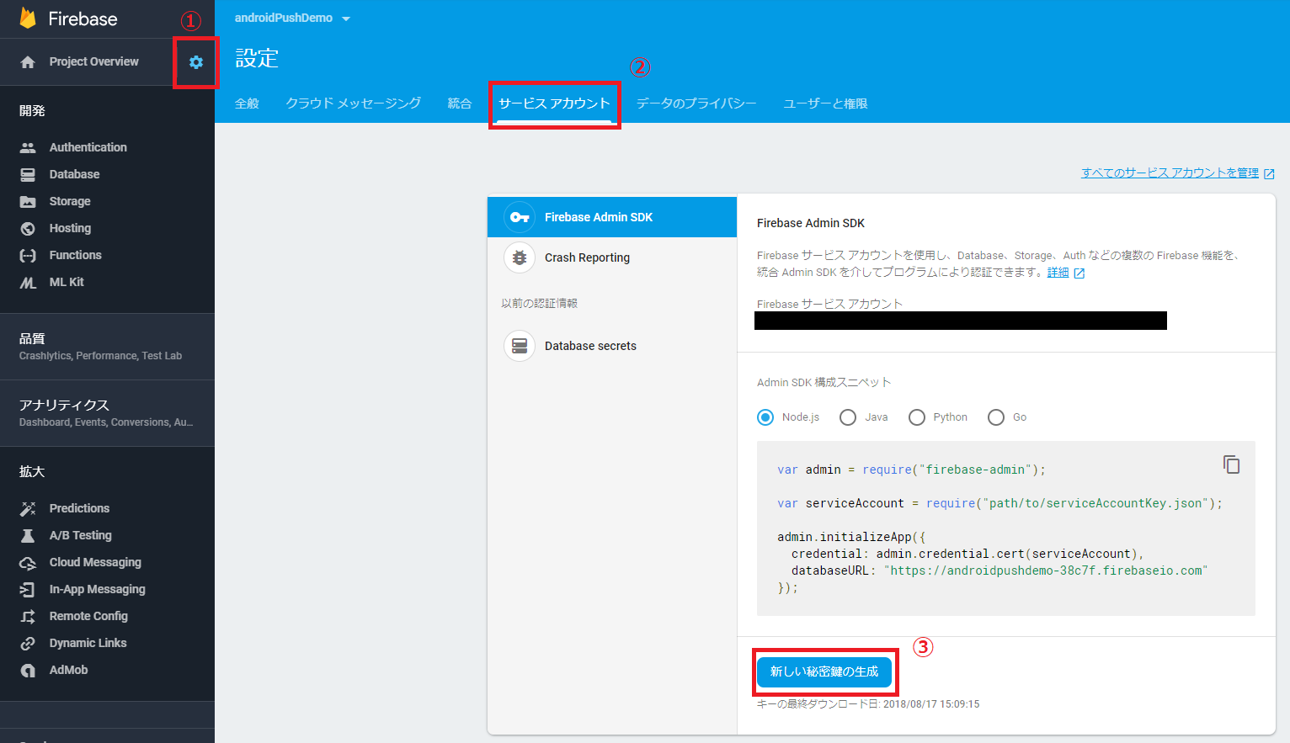Click the Dynamic Links chain icon
This screenshot has height=743, width=1290.
28,643
